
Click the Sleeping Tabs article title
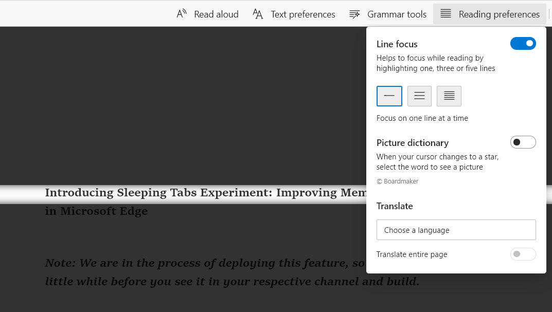(206, 193)
